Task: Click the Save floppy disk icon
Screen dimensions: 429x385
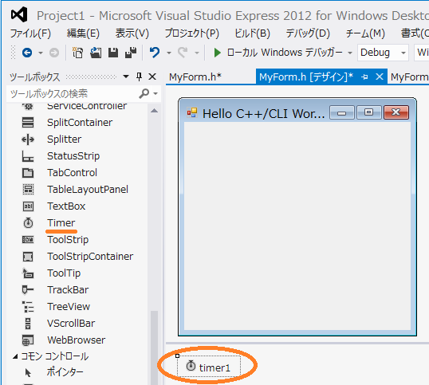Action: coord(113,53)
